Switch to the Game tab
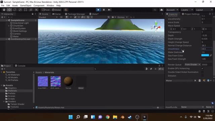The width and height of the screenshot is (215, 121). point(56,14)
